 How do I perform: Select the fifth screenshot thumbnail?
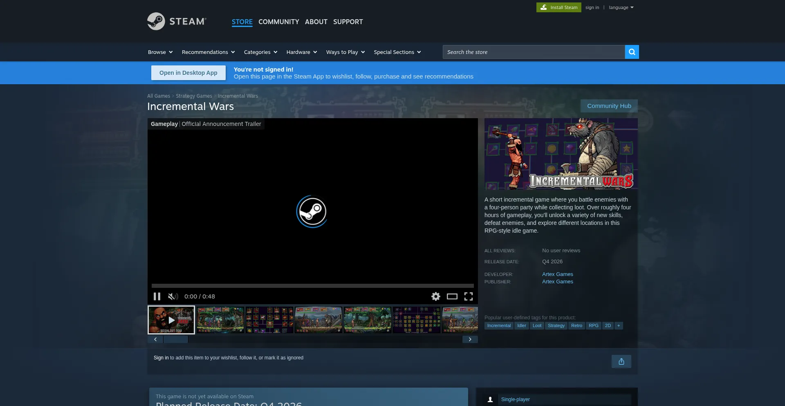pos(368,320)
